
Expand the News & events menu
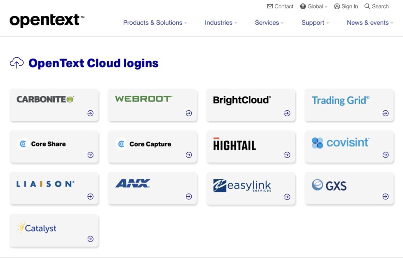(x=370, y=23)
